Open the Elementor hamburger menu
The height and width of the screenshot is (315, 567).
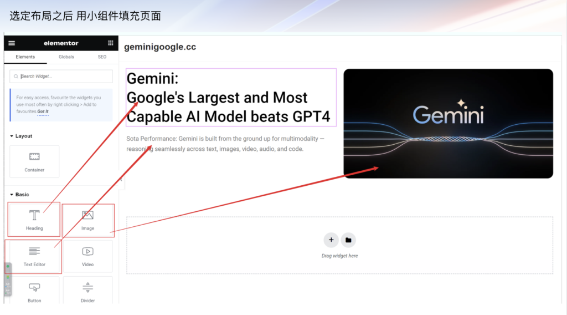point(12,43)
